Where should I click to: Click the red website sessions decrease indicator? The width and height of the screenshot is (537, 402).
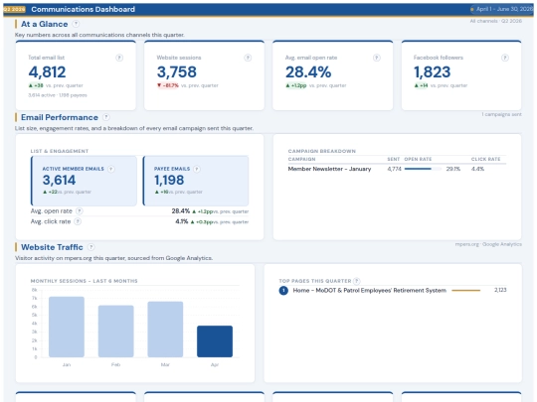click(x=168, y=85)
